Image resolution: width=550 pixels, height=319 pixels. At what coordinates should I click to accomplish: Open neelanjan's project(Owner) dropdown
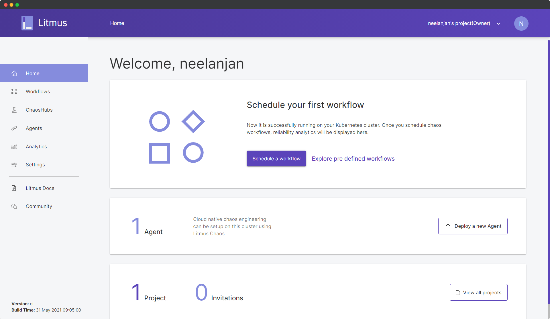point(464,23)
